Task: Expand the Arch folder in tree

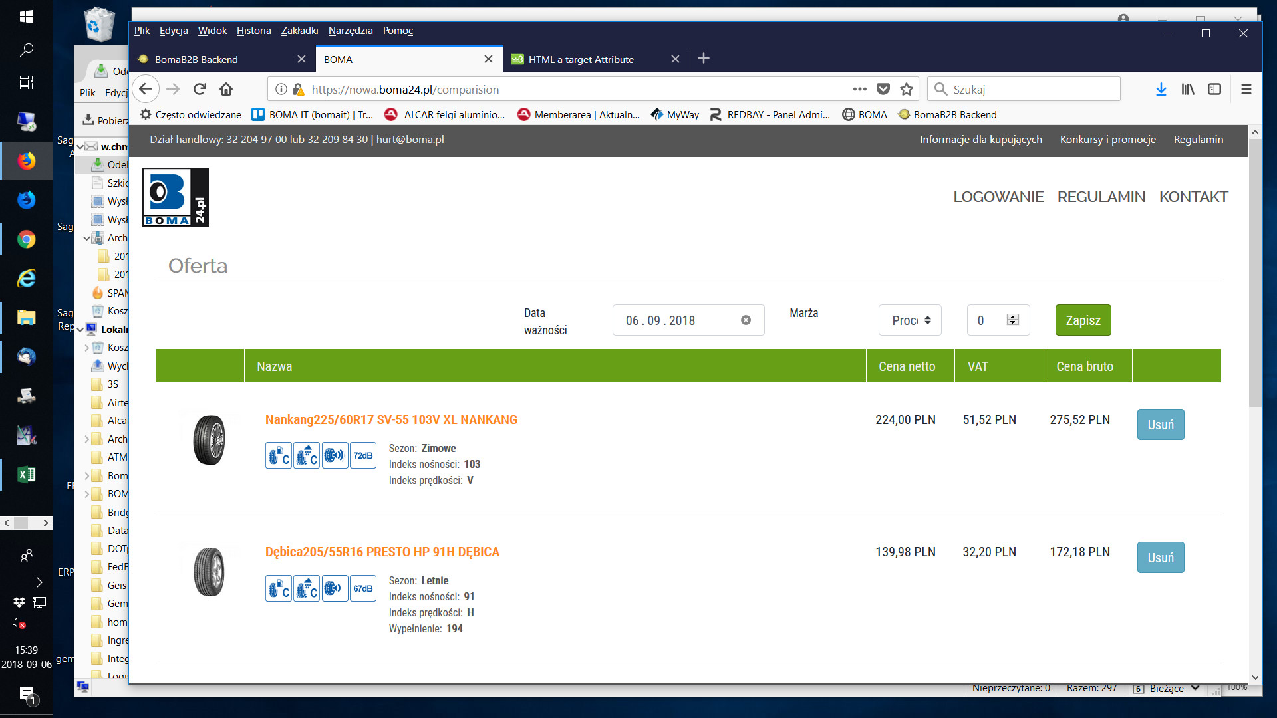Action: (86, 439)
